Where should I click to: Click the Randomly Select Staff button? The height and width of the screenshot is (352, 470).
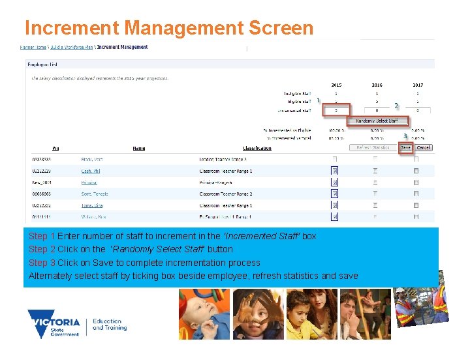click(377, 121)
